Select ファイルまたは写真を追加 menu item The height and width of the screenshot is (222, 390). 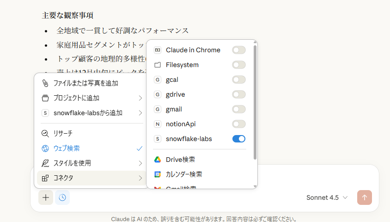92,83
